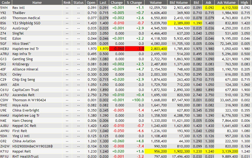
Task: Click the Mapletree Log Tr name
Action: click(x=26, y=116)
